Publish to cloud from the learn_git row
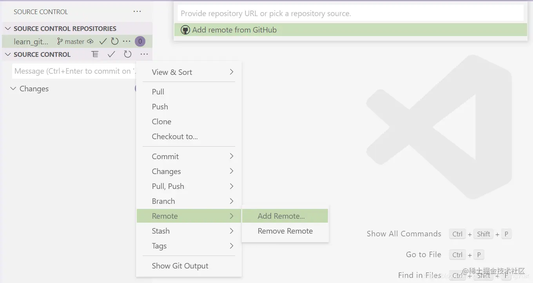Viewport: 533px width, 283px height. pyautogui.click(x=90, y=41)
